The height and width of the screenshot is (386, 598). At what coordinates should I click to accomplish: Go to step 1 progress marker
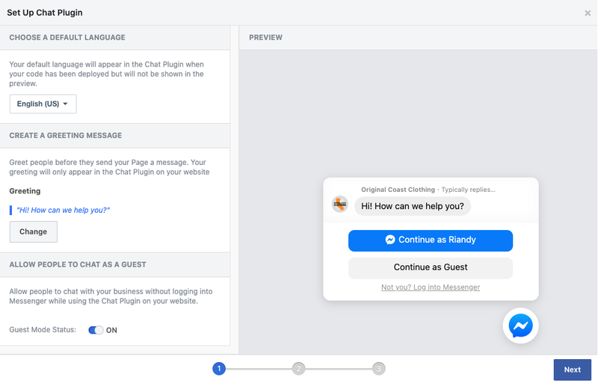point(219,369)
